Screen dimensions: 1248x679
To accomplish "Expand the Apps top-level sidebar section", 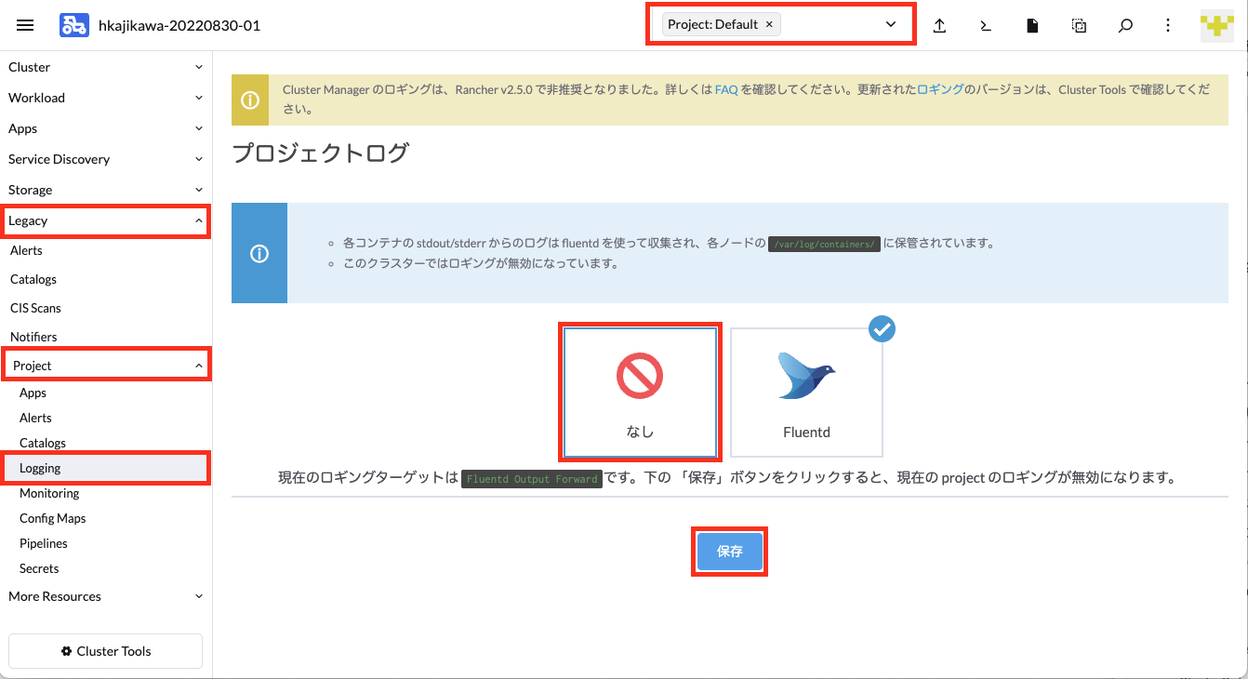I will point(106,128).
